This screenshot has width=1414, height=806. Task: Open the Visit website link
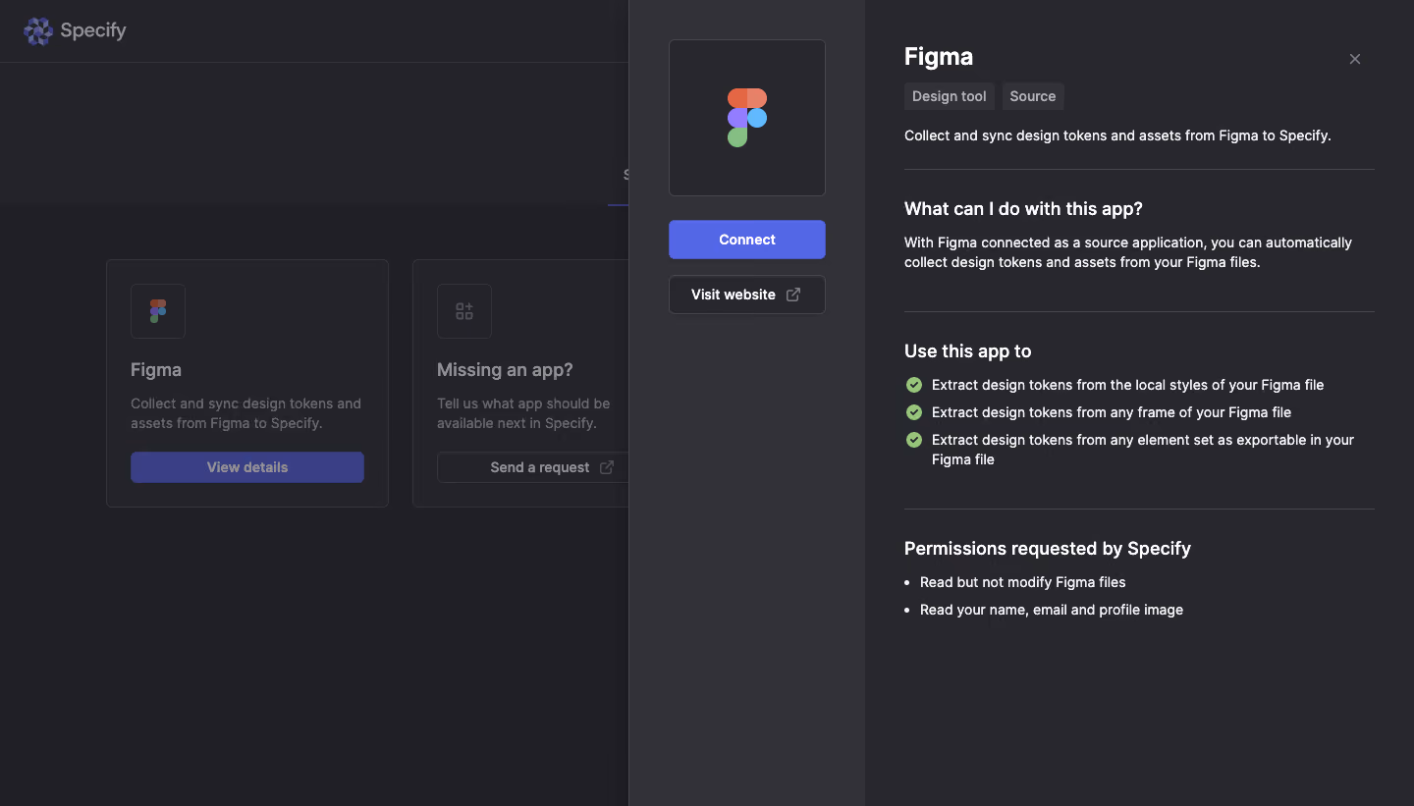pyautogui.click(x=747, y=295)
